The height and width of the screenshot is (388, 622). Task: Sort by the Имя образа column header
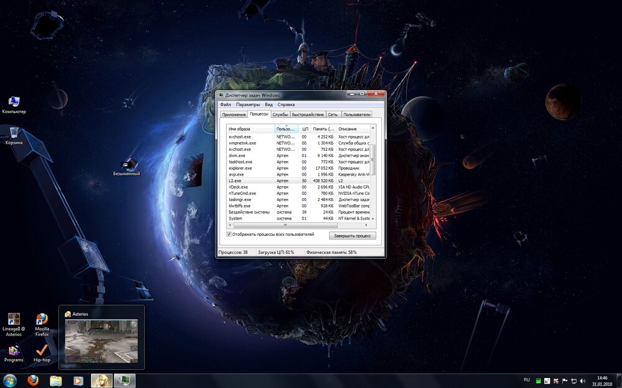click(x=251, y=129)
